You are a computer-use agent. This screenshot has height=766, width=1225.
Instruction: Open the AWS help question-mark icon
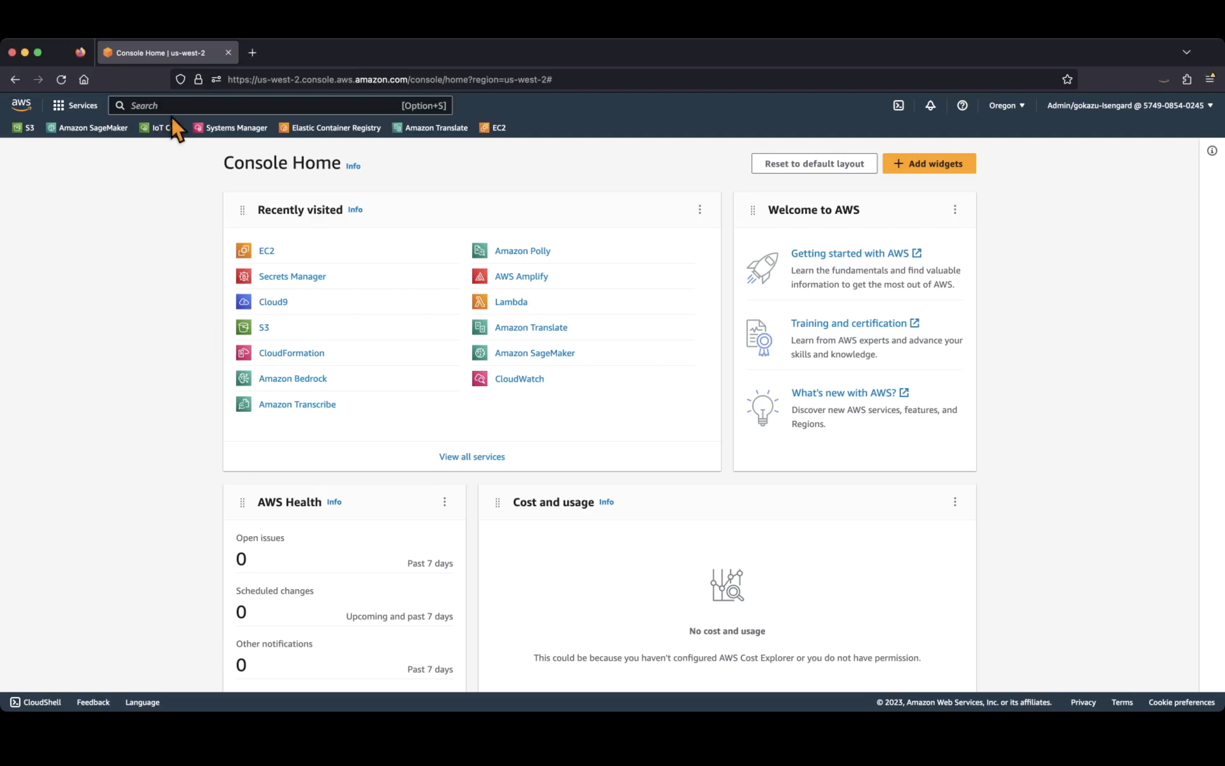point(961,106)
